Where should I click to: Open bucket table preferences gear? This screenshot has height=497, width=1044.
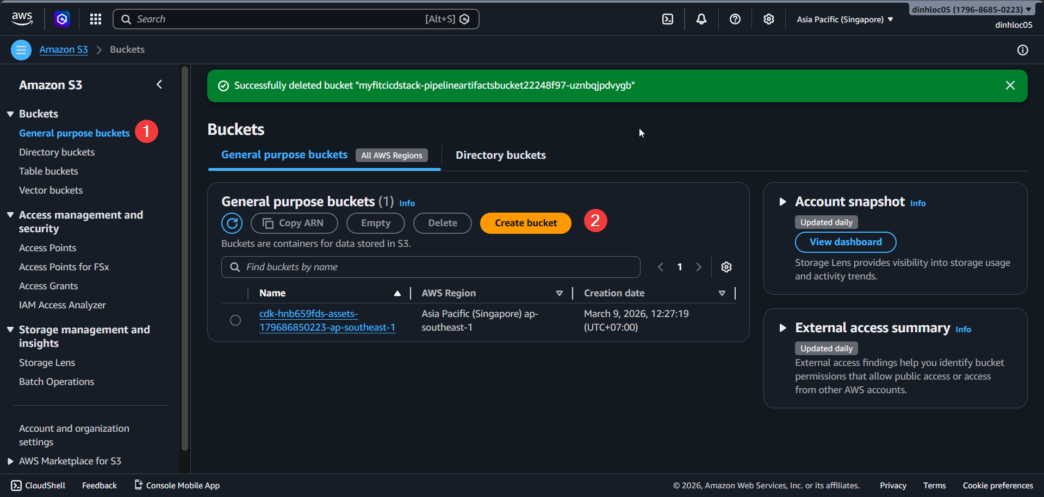tap(726, 267)
